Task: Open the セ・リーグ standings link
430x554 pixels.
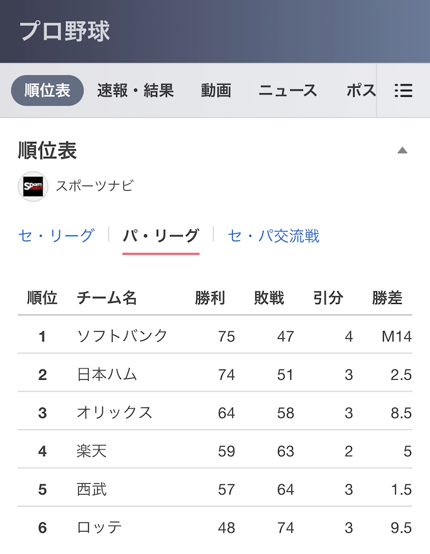Action: coord(56,236)
